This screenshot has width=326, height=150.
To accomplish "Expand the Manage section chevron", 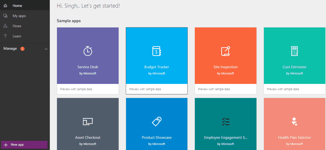I will [46, 49].
